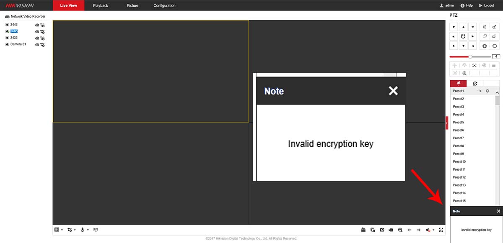The width and height of the screenshot is (503, 243).
Task: Expand the stream type dropdown
Action: tap(75, 230)
